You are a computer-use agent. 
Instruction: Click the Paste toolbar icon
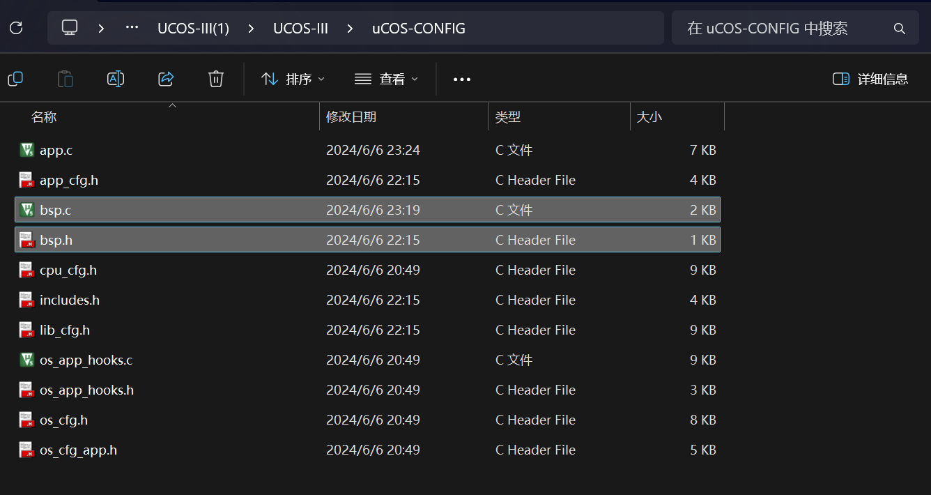click(x=66, y=79)
